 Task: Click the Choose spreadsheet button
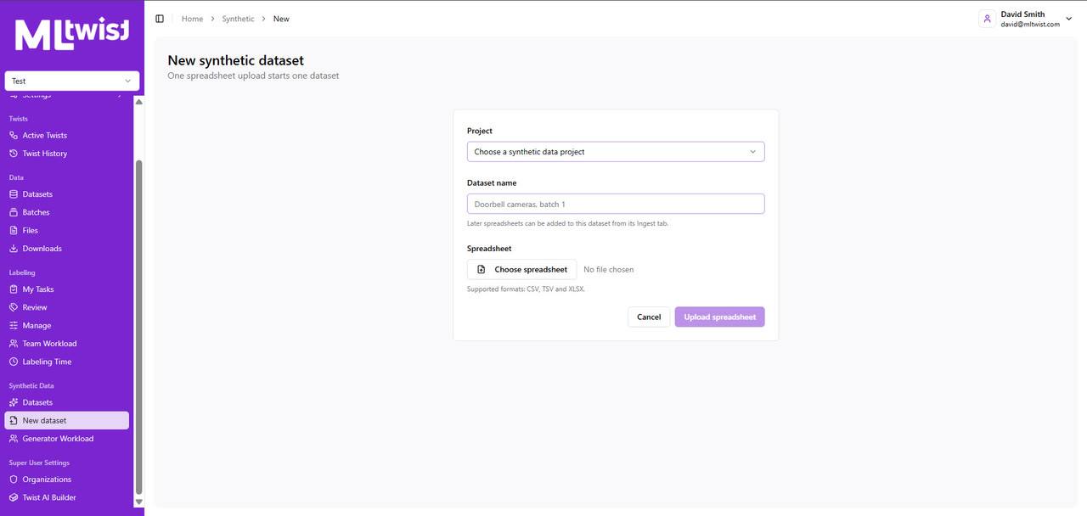[x=521, y=270]
